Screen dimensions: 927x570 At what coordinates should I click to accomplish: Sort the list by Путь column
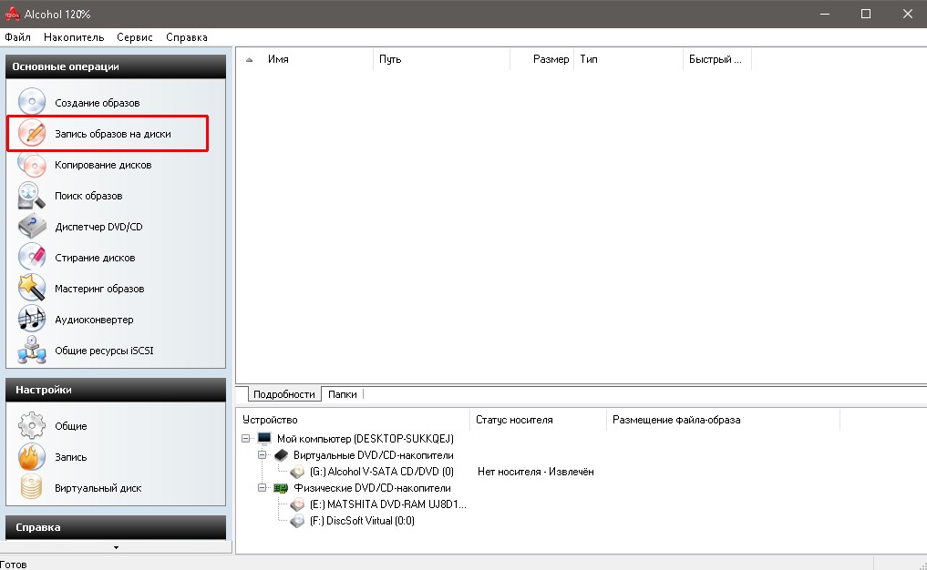pyautogui.click(x=441, y=59)
